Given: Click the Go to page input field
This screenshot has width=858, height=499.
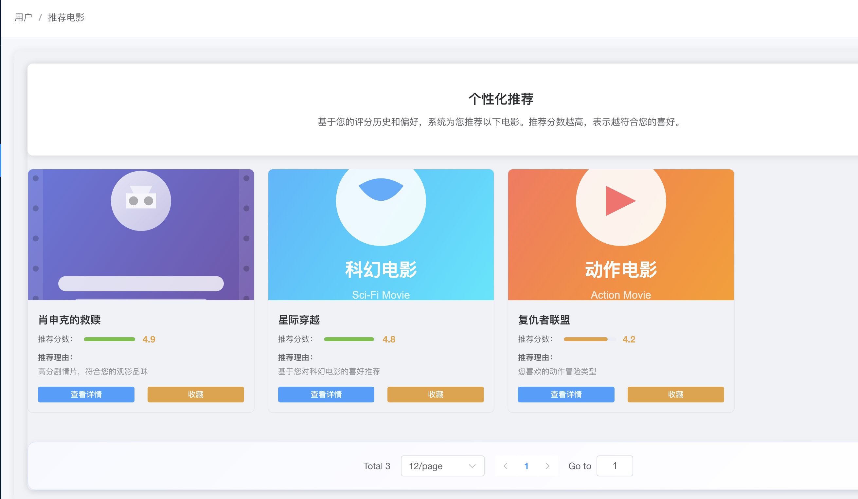Looking at the screenshot, I should [x=614, y=466].
